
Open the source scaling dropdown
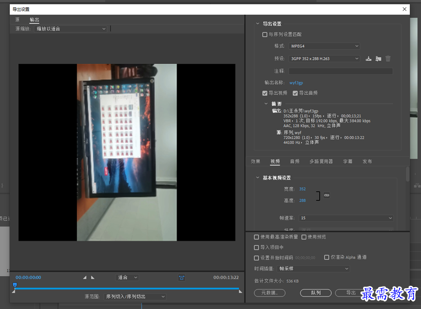71,29
